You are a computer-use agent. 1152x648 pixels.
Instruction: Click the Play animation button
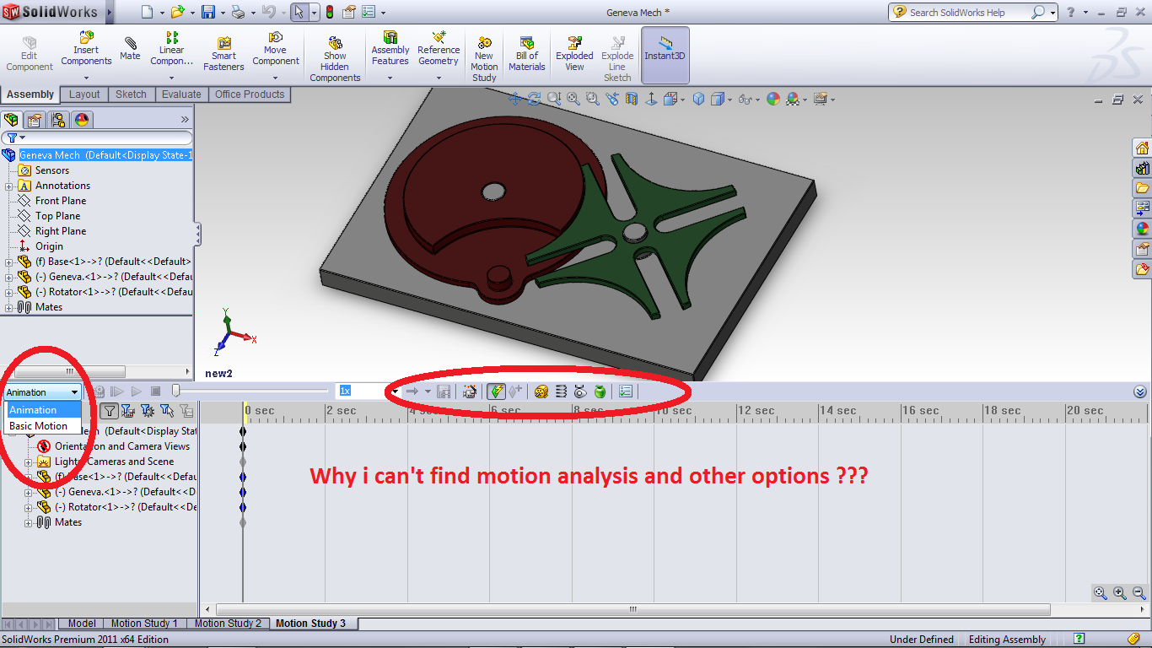(x=137, y=391)
